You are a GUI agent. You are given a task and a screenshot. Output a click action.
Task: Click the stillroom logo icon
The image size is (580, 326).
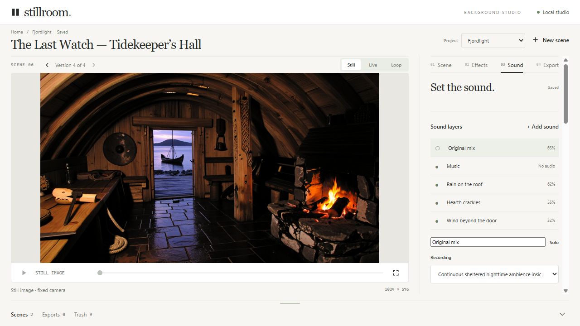pos(15,12)
